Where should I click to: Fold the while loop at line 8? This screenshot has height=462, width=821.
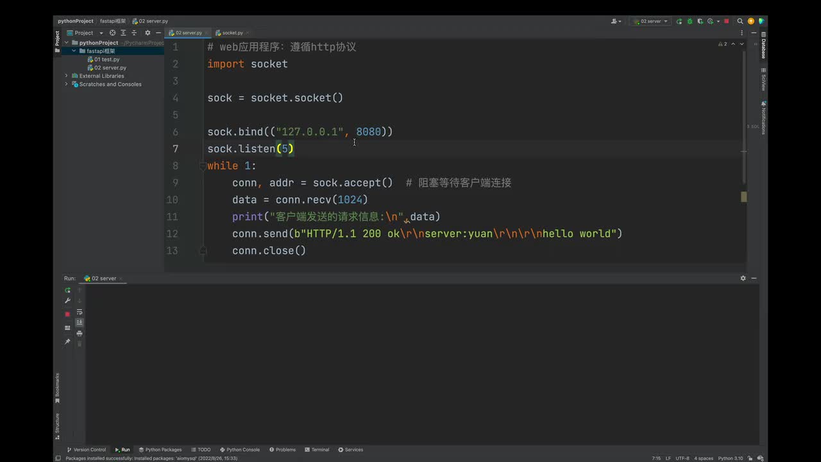[x=203, y=166]
